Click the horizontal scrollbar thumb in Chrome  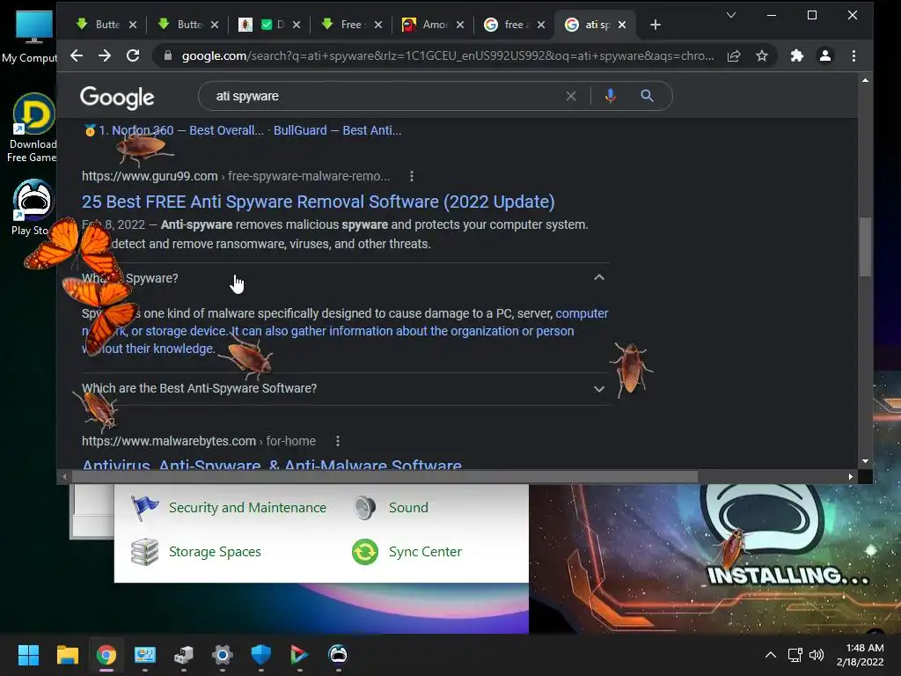384,476
